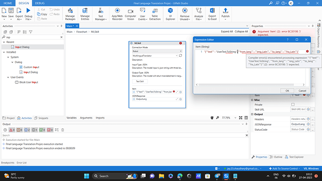
Task: Toggle the Private checkbox
Action: 293,104
